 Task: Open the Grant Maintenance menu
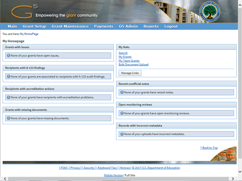(x=70, y=26)
